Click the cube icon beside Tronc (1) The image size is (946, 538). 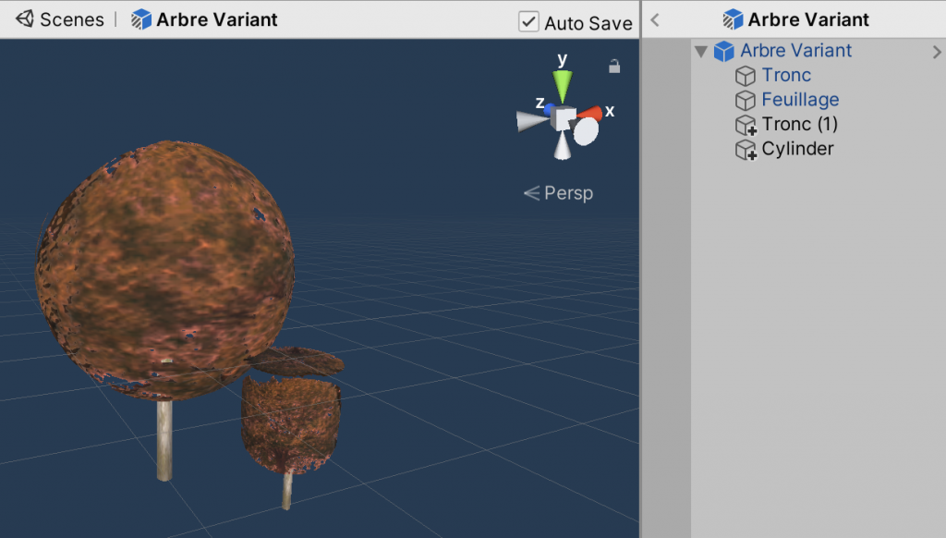[746, 125]
